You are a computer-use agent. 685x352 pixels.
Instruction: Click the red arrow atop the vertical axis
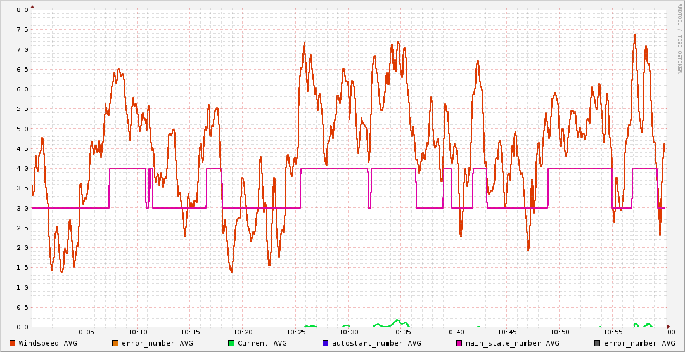pyautogui.click(x=32, y=6)
